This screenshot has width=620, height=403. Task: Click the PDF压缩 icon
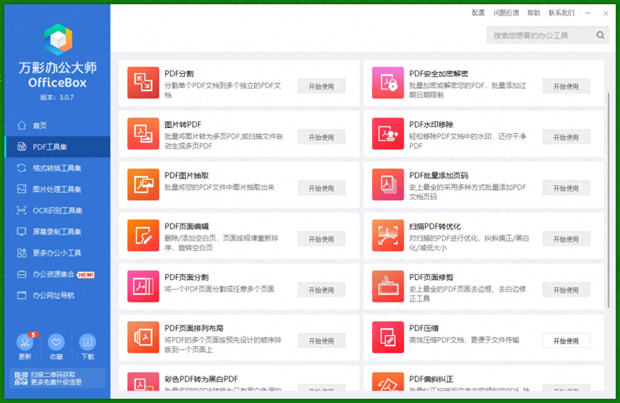pyautogui.click(x=388, y=337)
